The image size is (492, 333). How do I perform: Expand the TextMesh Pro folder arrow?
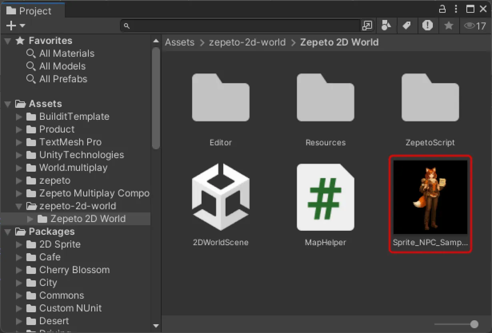pos(19,142)
